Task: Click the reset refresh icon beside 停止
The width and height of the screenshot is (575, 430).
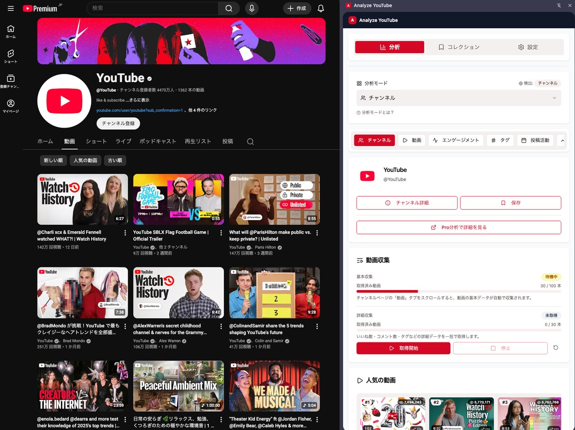Action: pos(556,348)
